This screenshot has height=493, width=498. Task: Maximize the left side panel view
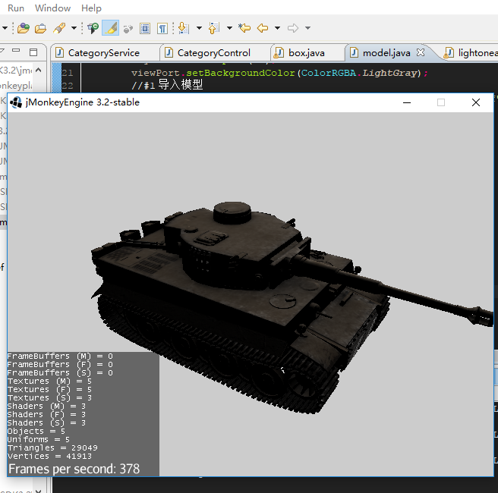33,52
